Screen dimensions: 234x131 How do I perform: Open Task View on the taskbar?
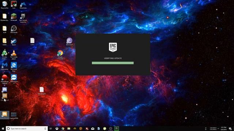tap(51, 128)
